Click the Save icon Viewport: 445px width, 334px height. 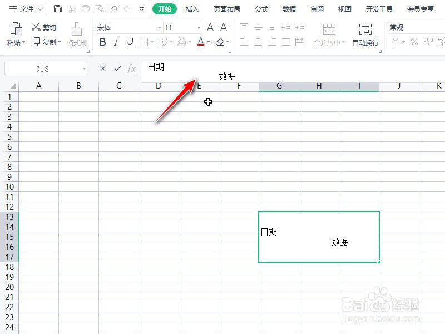58,8
